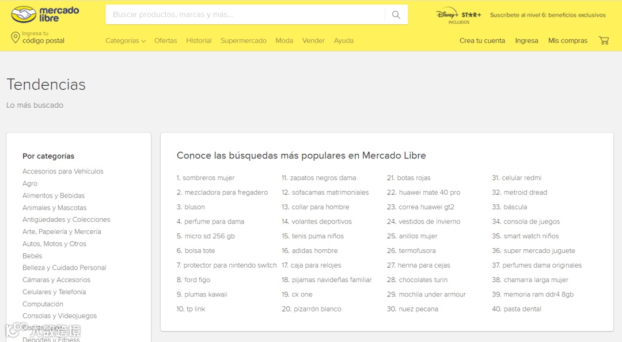Screen dimensions: 622x342
Task: Click trend 'caja para relojes'
Action: pyautogui.click(x=316, y=265)
